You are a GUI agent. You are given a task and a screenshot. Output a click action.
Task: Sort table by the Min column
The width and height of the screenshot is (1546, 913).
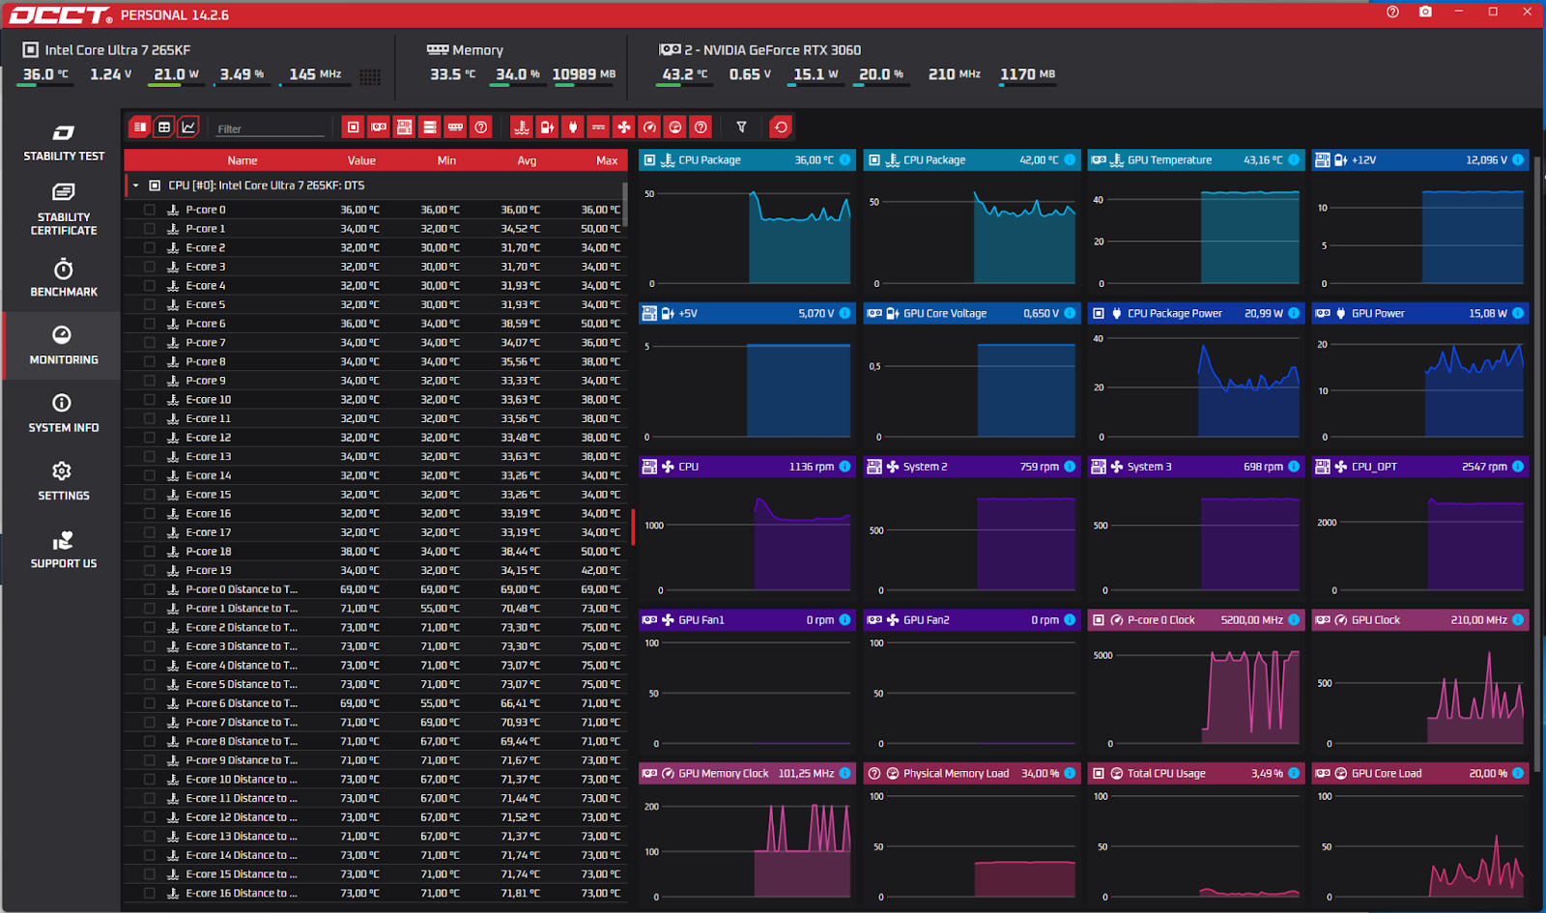[x=446, y=160]
